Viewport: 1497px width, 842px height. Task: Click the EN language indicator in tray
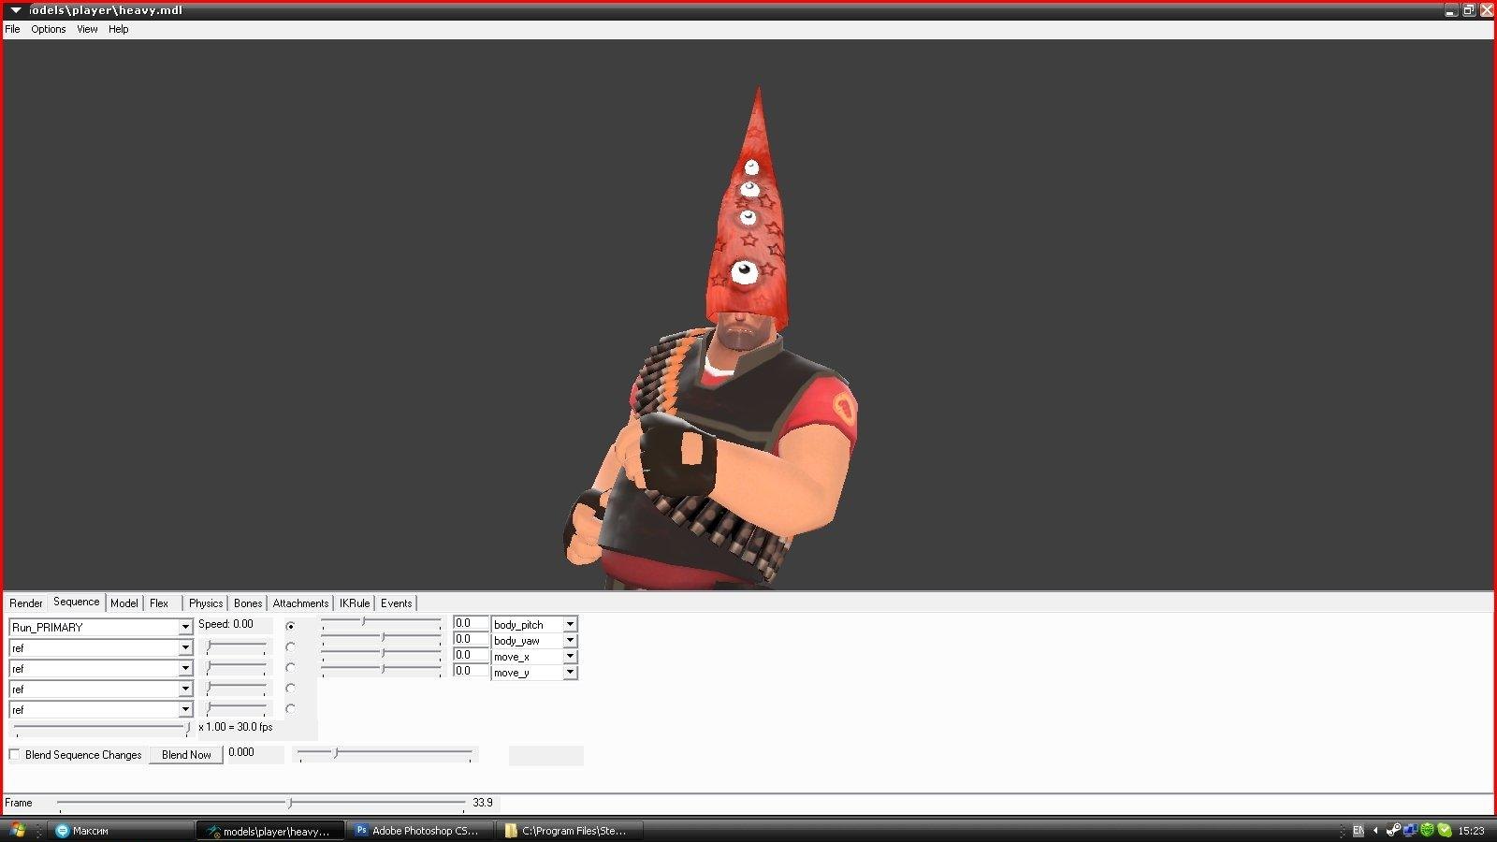click(x=1358, y=831)
